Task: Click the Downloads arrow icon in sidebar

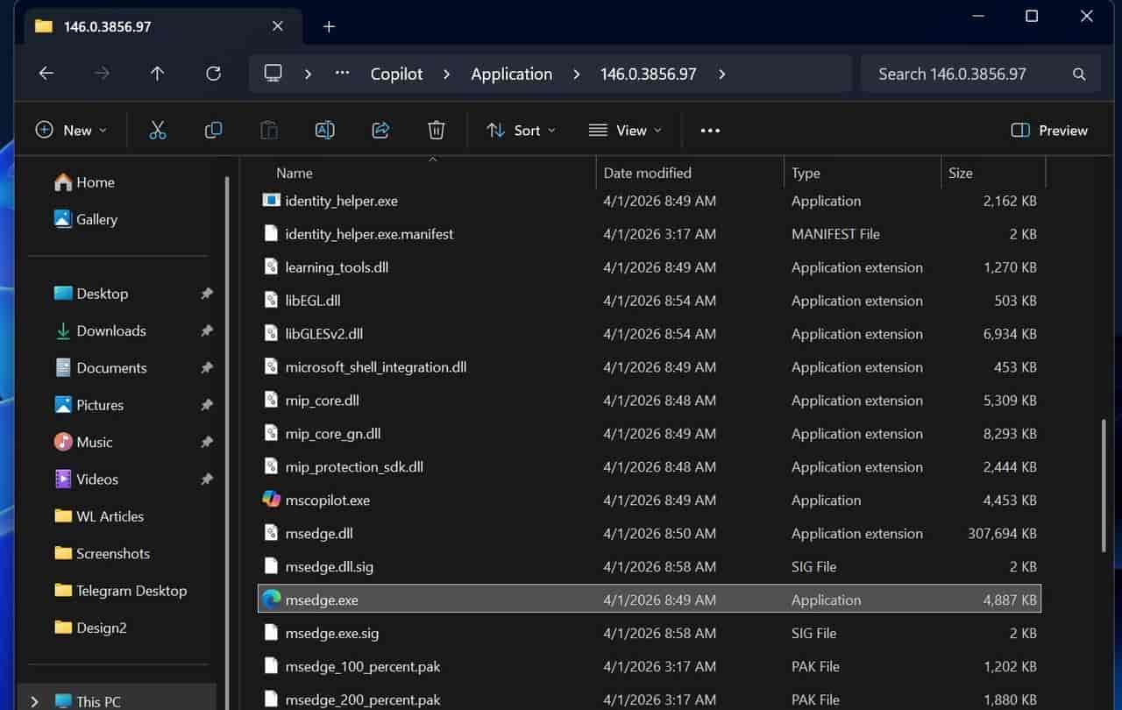Action: tap(63, 330)
